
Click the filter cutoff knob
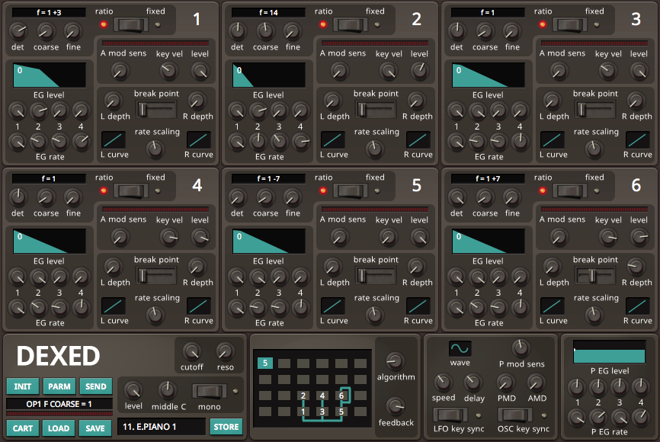(191, 351)
